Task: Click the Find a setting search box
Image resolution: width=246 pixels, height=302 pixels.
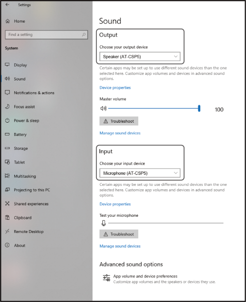Action: [x=46, y=34]
